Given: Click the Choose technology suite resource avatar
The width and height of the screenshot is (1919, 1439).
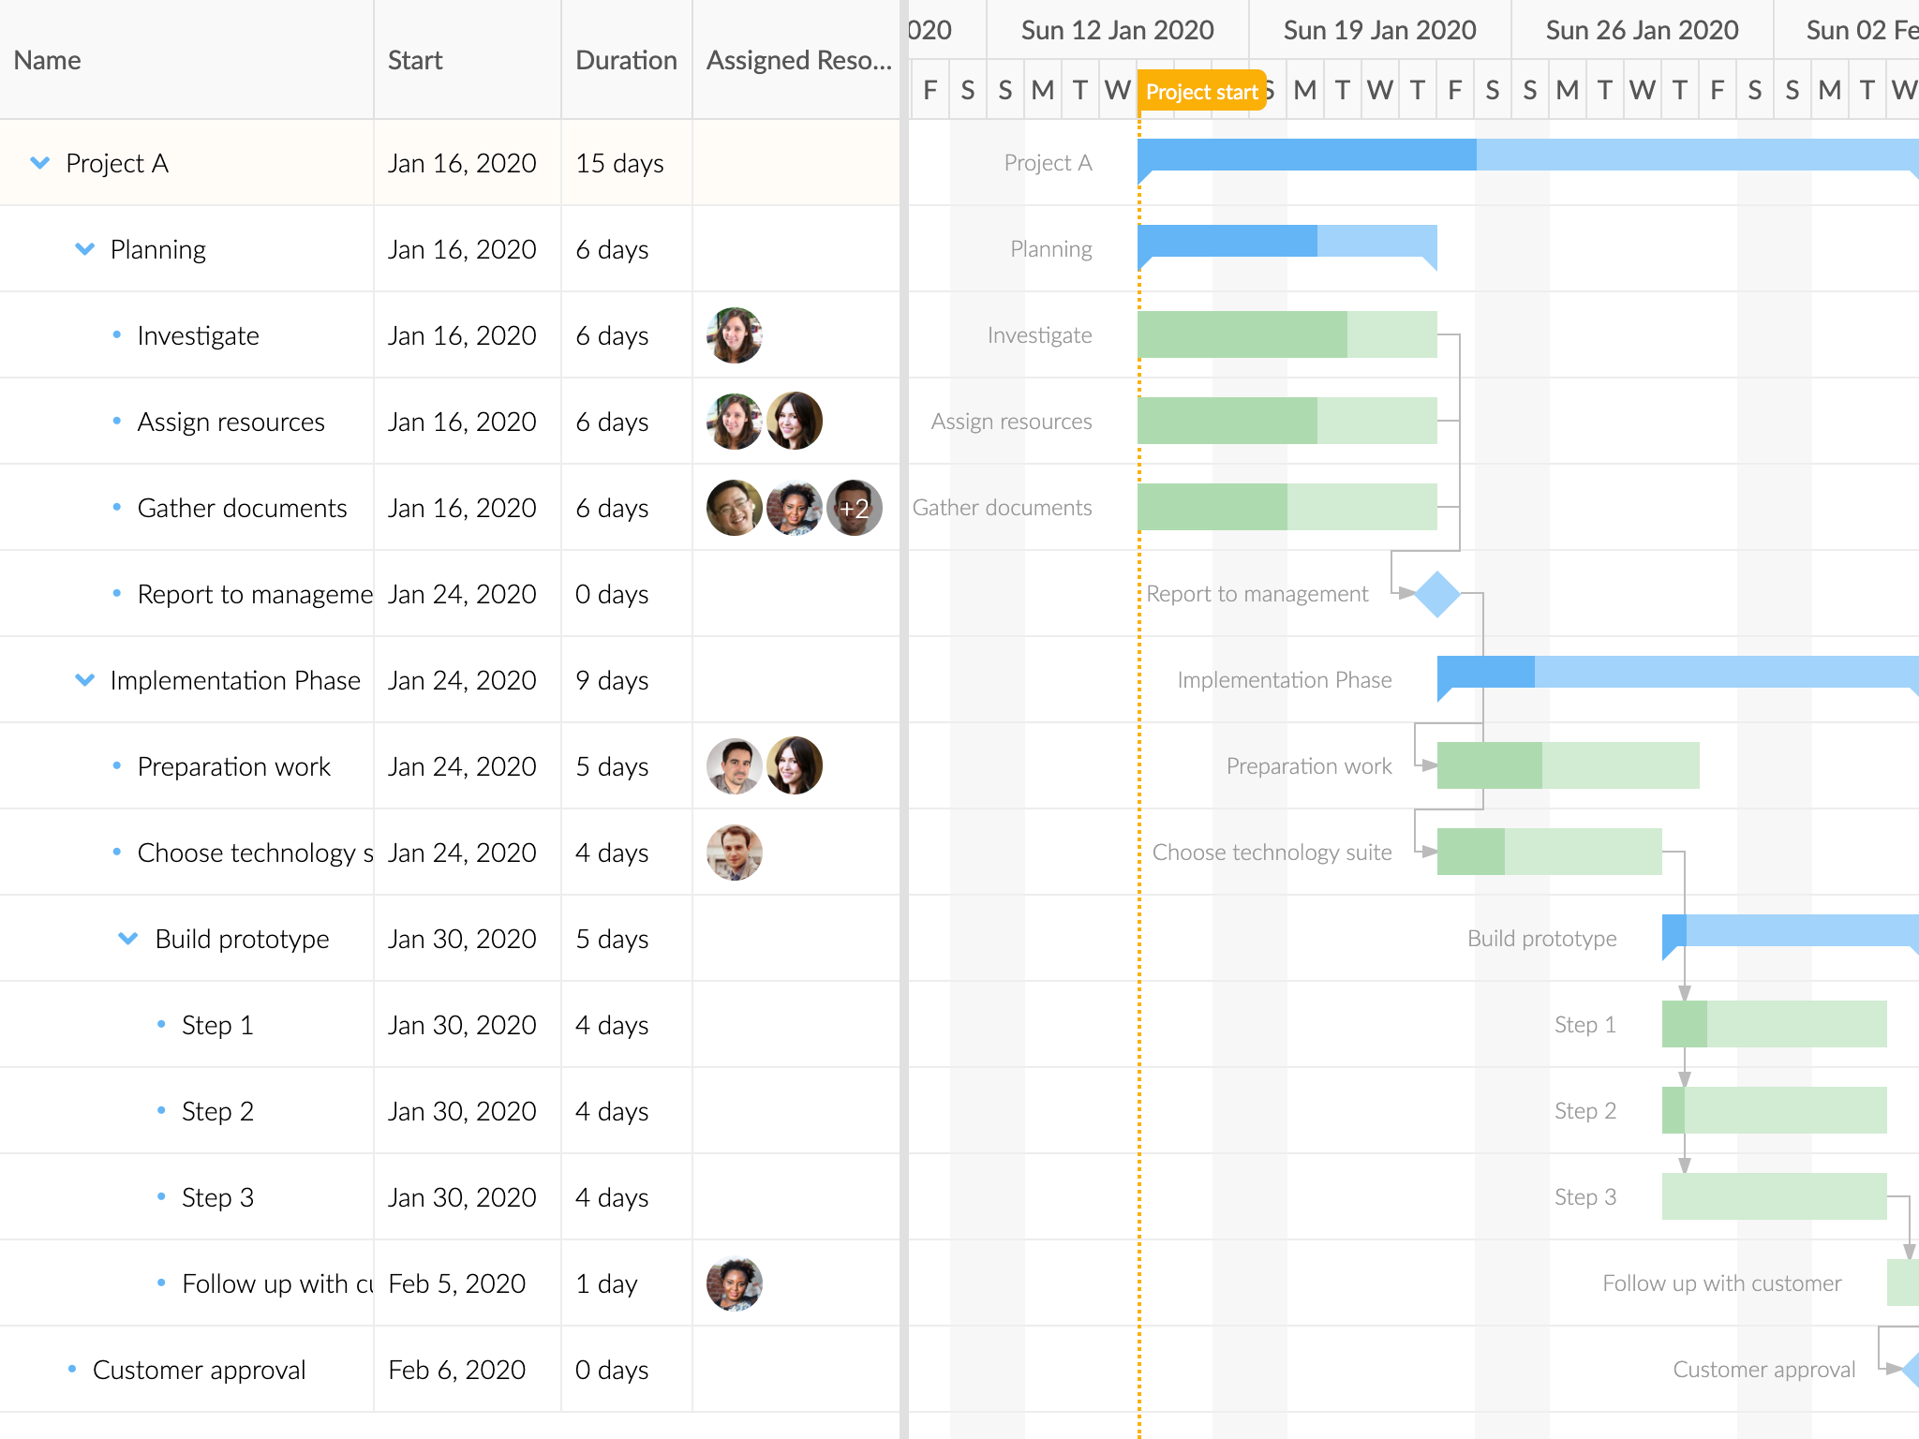Looking at the screenshot, I should click(x=734, y=853).
